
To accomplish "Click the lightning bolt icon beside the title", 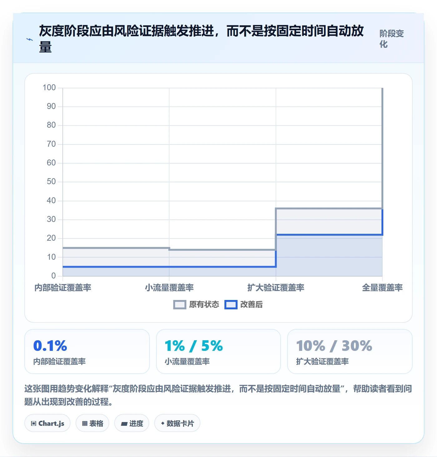I will coord(30,40).
